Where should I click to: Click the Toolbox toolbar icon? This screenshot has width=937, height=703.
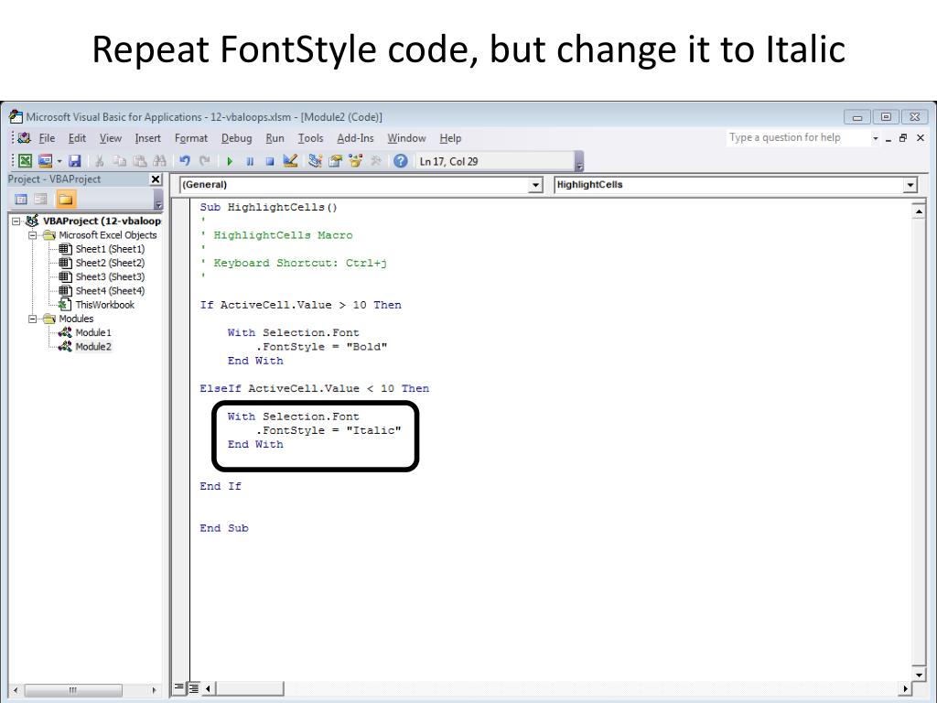click(376, 161)
